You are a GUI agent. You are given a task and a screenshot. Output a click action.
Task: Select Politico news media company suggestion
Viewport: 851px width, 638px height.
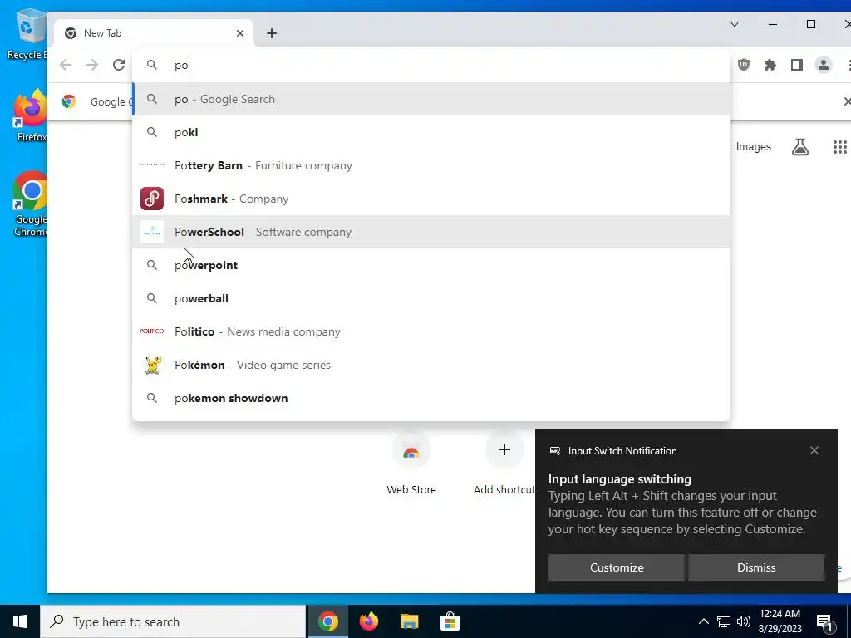click(x=431, y=331)
